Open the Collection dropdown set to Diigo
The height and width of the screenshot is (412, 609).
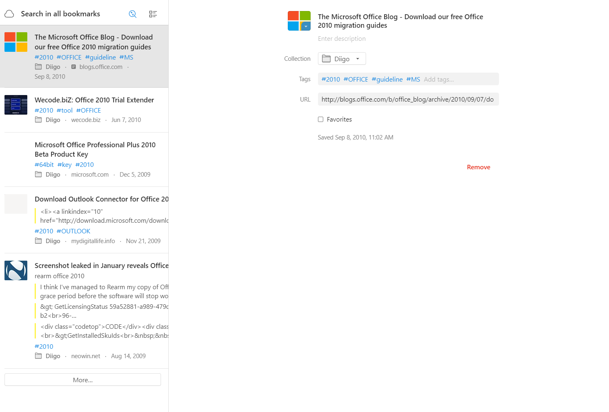point(342,59)
